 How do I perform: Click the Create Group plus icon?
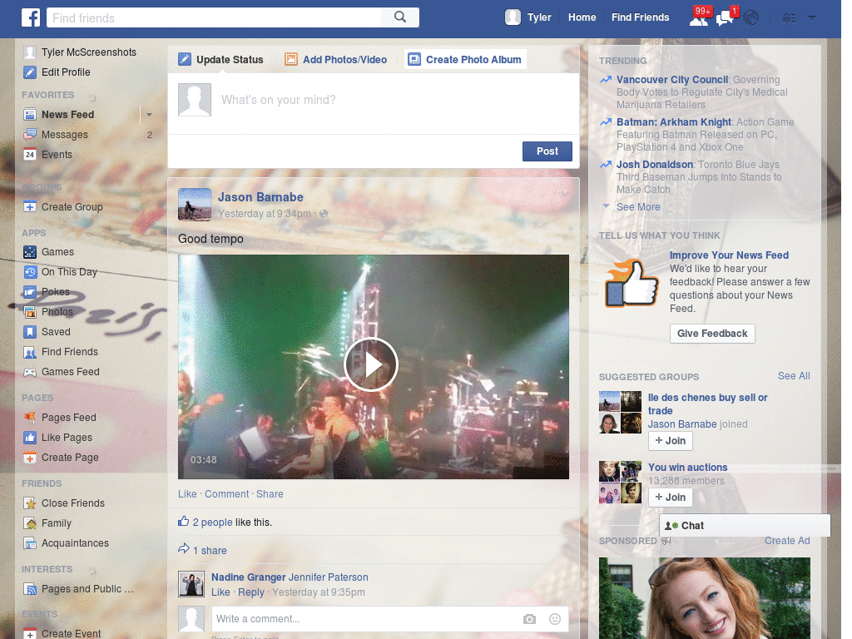[30, 207]
